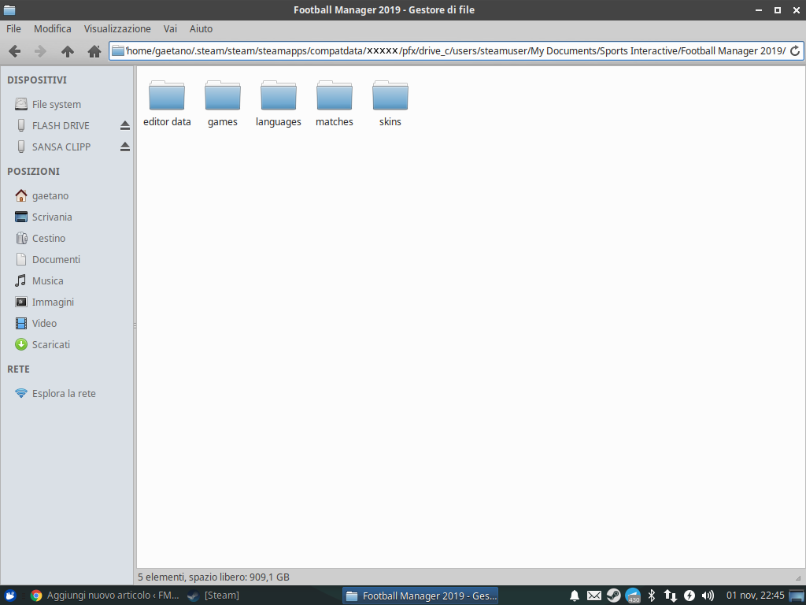
Task: Open power manager tray icon
Action: pos(690,596)
